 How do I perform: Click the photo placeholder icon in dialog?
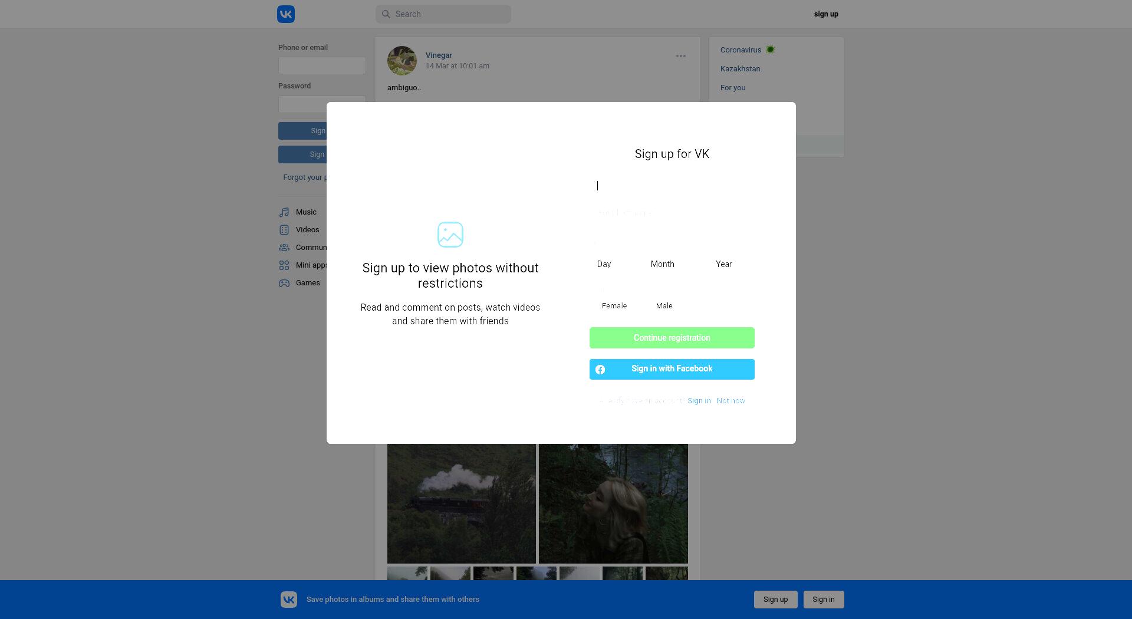coord(450,235)
